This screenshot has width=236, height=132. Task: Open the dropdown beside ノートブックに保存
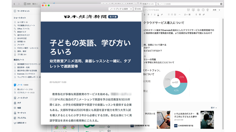coord(131,9)
